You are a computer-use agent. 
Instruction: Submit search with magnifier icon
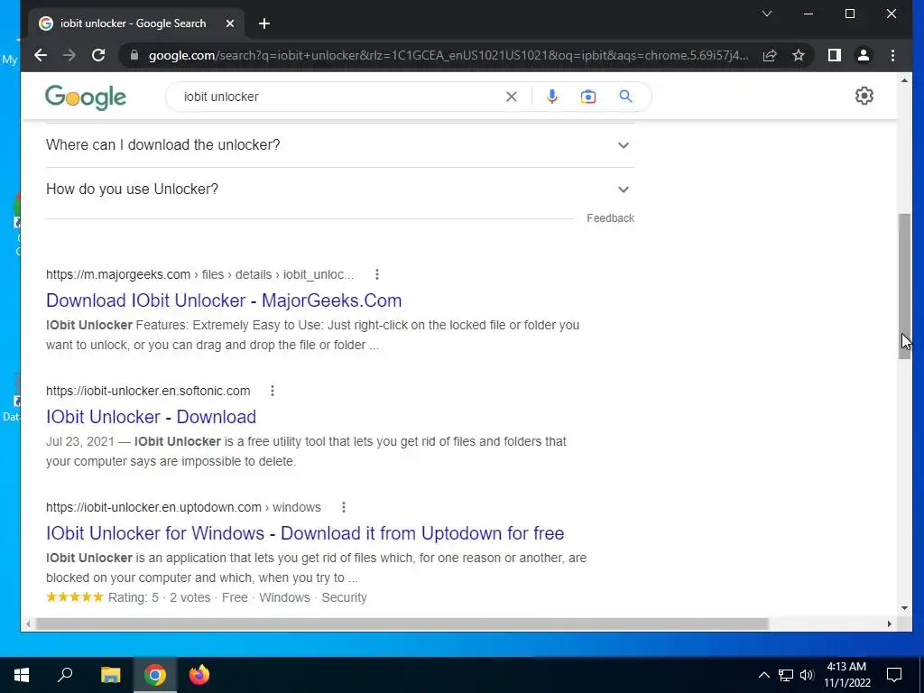coord(626,97)
